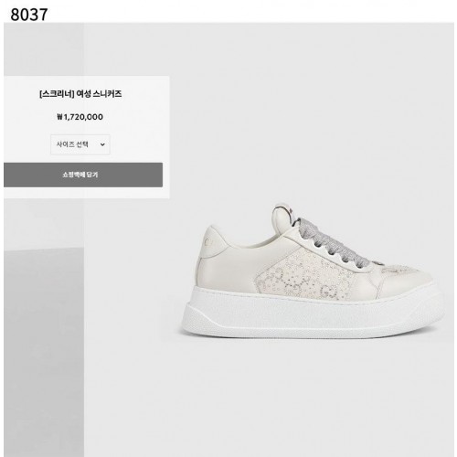The height and width of the screenshot is (457, 457).
Task: Click the 쇼핑백에 담기 button
Action: coord(83,175)
